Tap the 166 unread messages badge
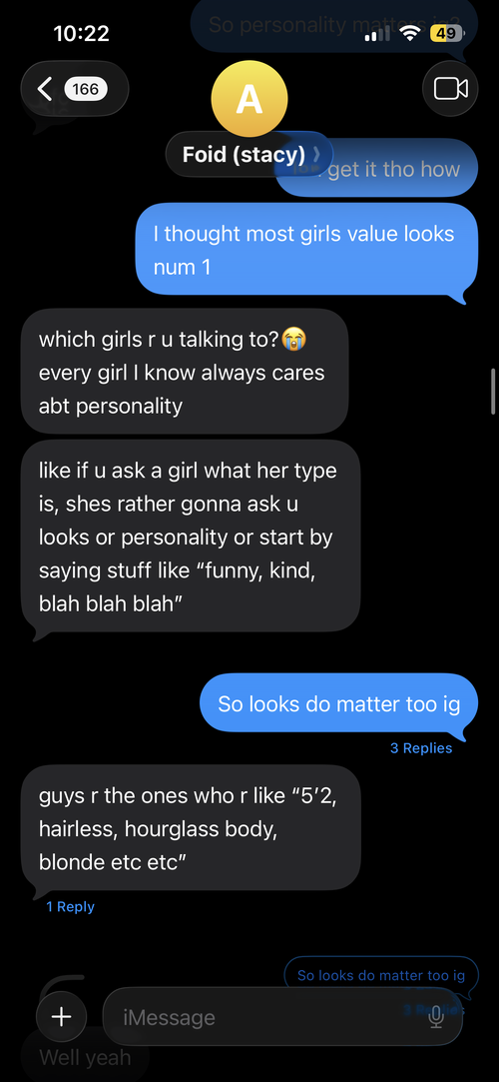 click(x=86, y=88)
